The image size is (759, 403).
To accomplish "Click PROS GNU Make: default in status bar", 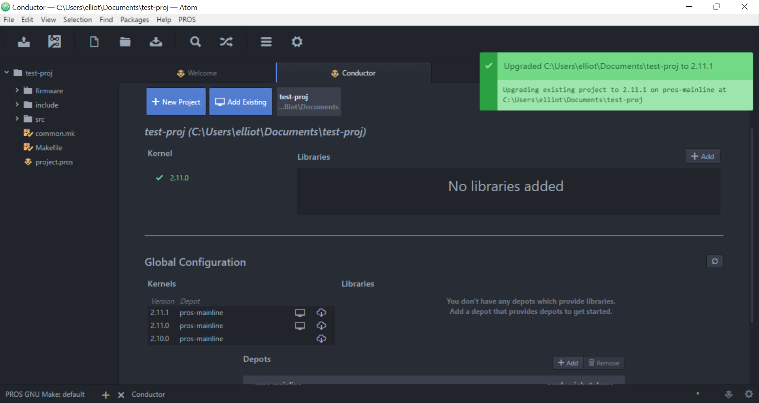I will 45,394.
